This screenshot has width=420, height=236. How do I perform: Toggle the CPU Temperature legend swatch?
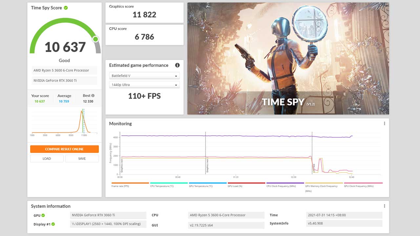[169, 183]
